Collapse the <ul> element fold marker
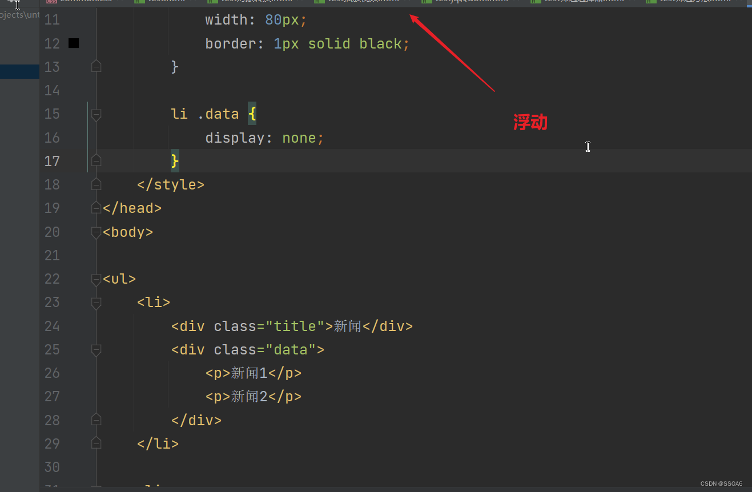The height and width of the screenshot is (492, 752). pyautogui.click(x=96, y=279)
